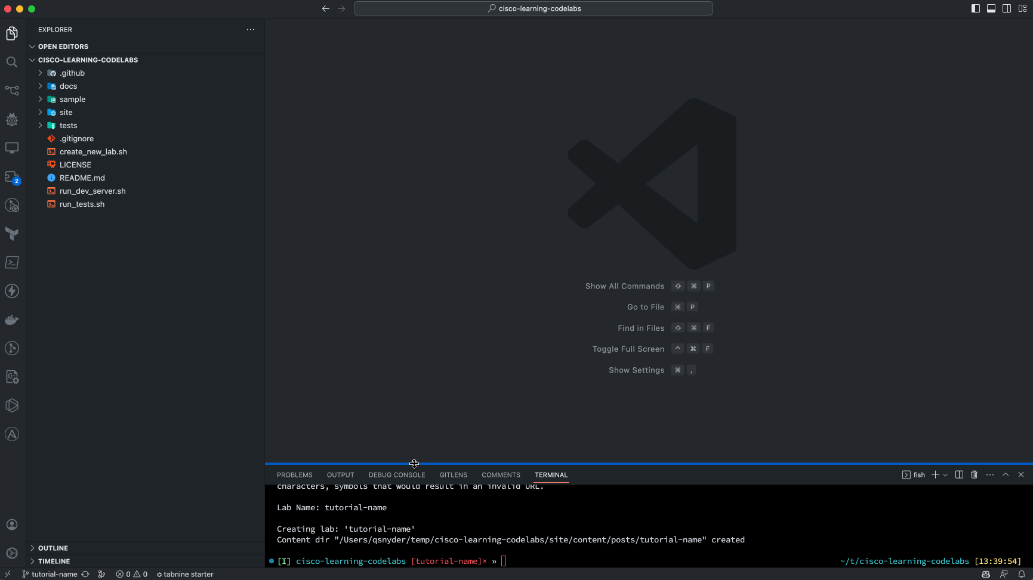
Task: Switch to the GitLens tab
Action: pyautogui.click(x=454, y=475)
